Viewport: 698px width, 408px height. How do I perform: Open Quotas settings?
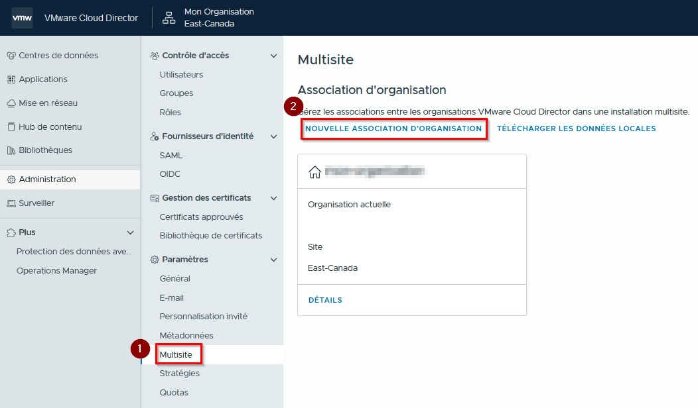[174, 393]
